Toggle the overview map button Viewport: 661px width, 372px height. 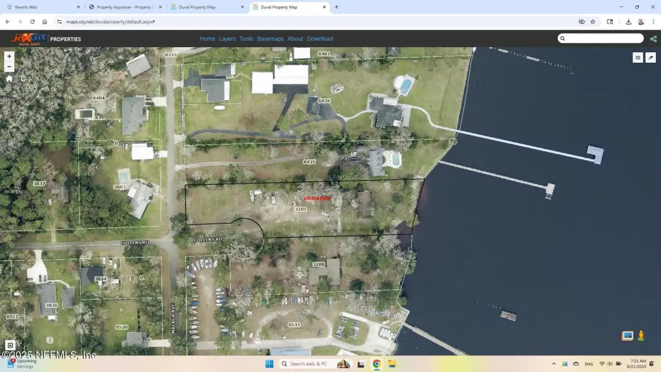pos(10,346)
